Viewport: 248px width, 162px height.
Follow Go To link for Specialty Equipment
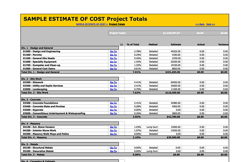click(x=113, y=62)
